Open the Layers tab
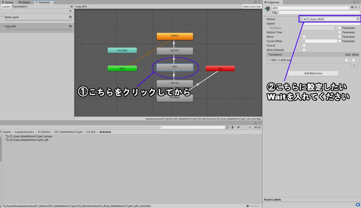Viewport: 361px width, 208px height. tap(6, 6)
